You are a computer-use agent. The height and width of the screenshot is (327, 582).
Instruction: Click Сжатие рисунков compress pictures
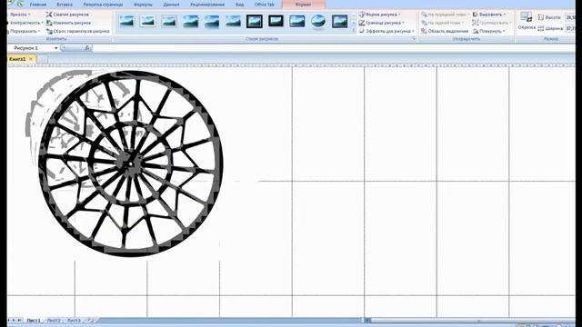(67, 15)
